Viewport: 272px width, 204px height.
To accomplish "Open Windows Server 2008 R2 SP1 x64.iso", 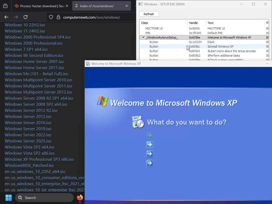I will pos(39,98).
